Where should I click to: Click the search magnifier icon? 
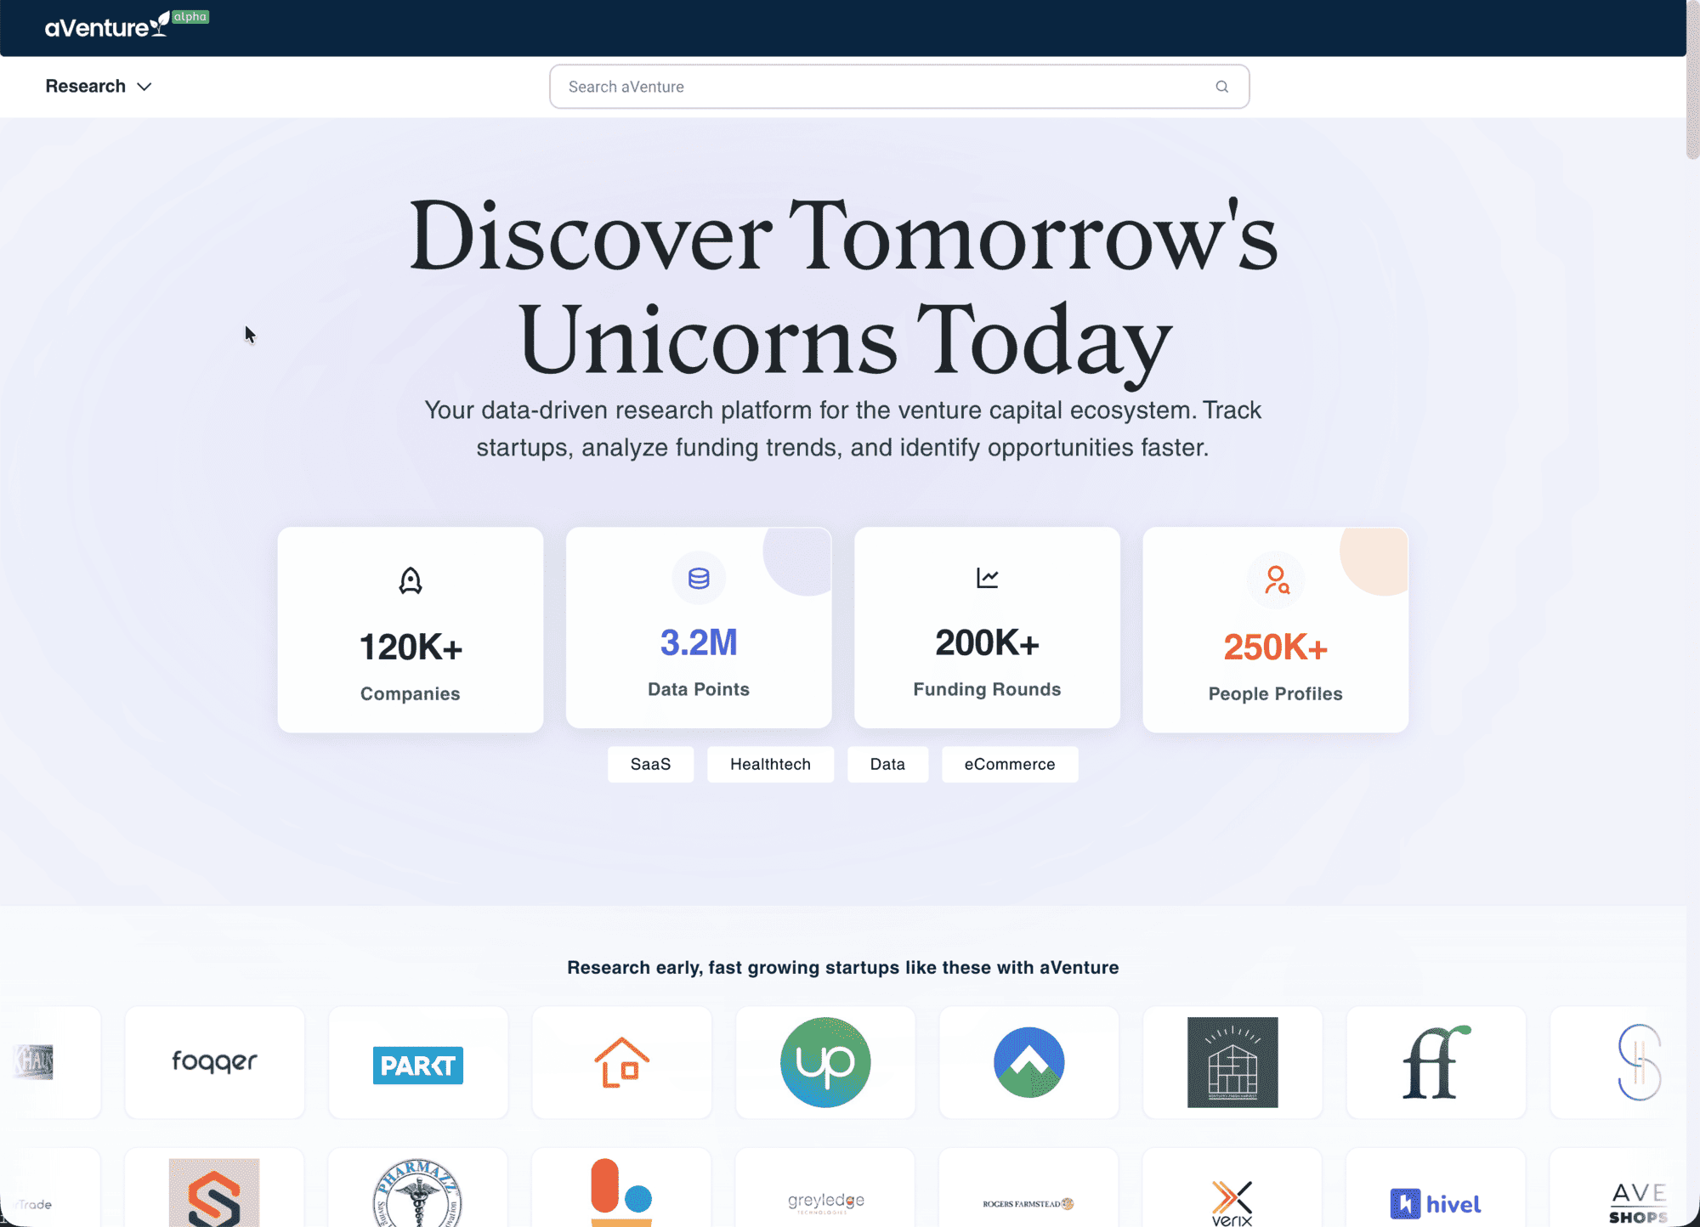tap(1221, 86)
